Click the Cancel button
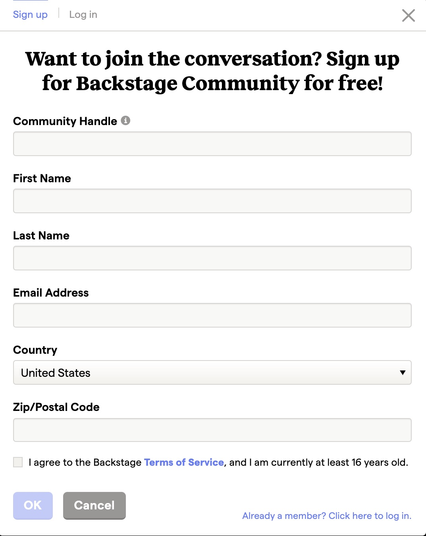 pos(94,505)
